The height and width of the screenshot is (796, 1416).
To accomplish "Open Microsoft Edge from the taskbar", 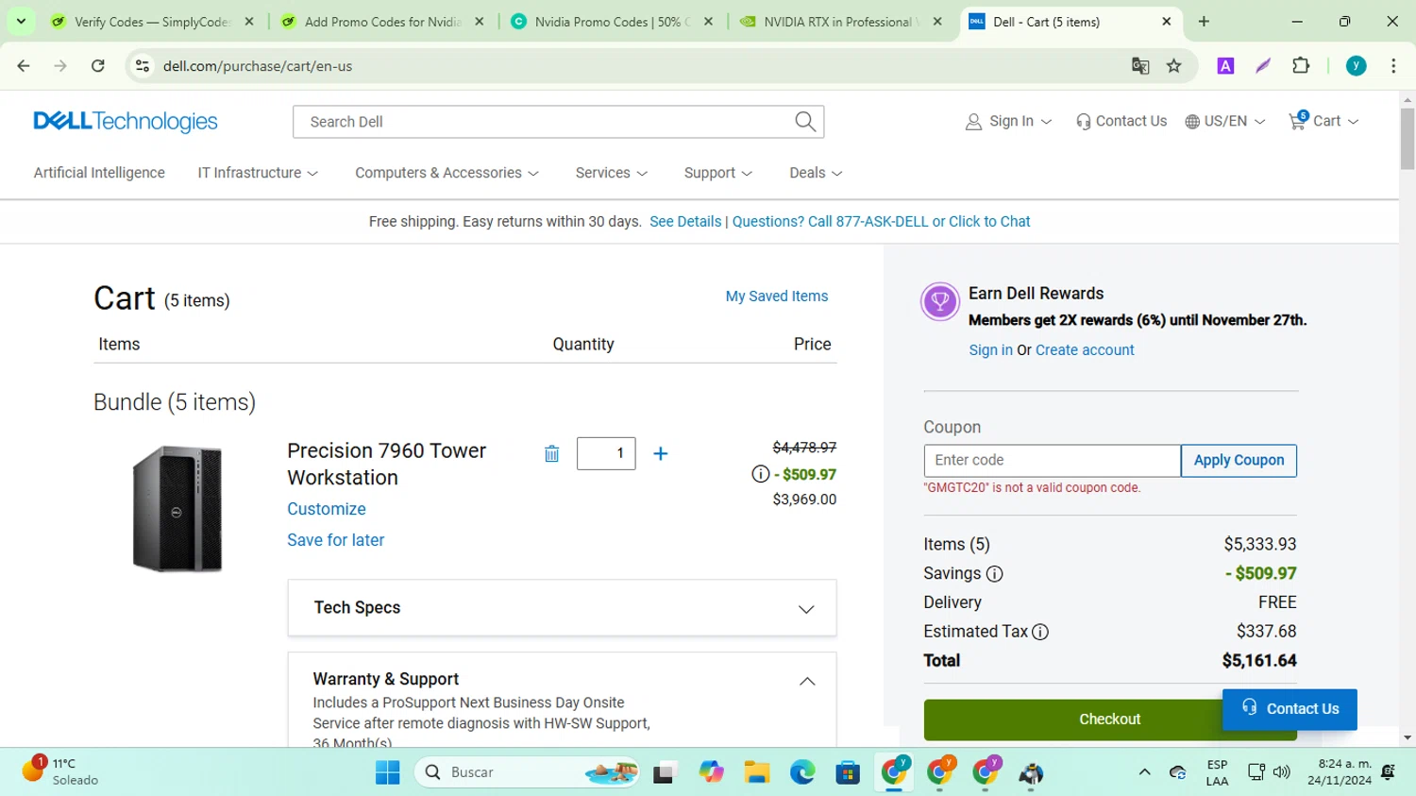I will coord(802,772).
